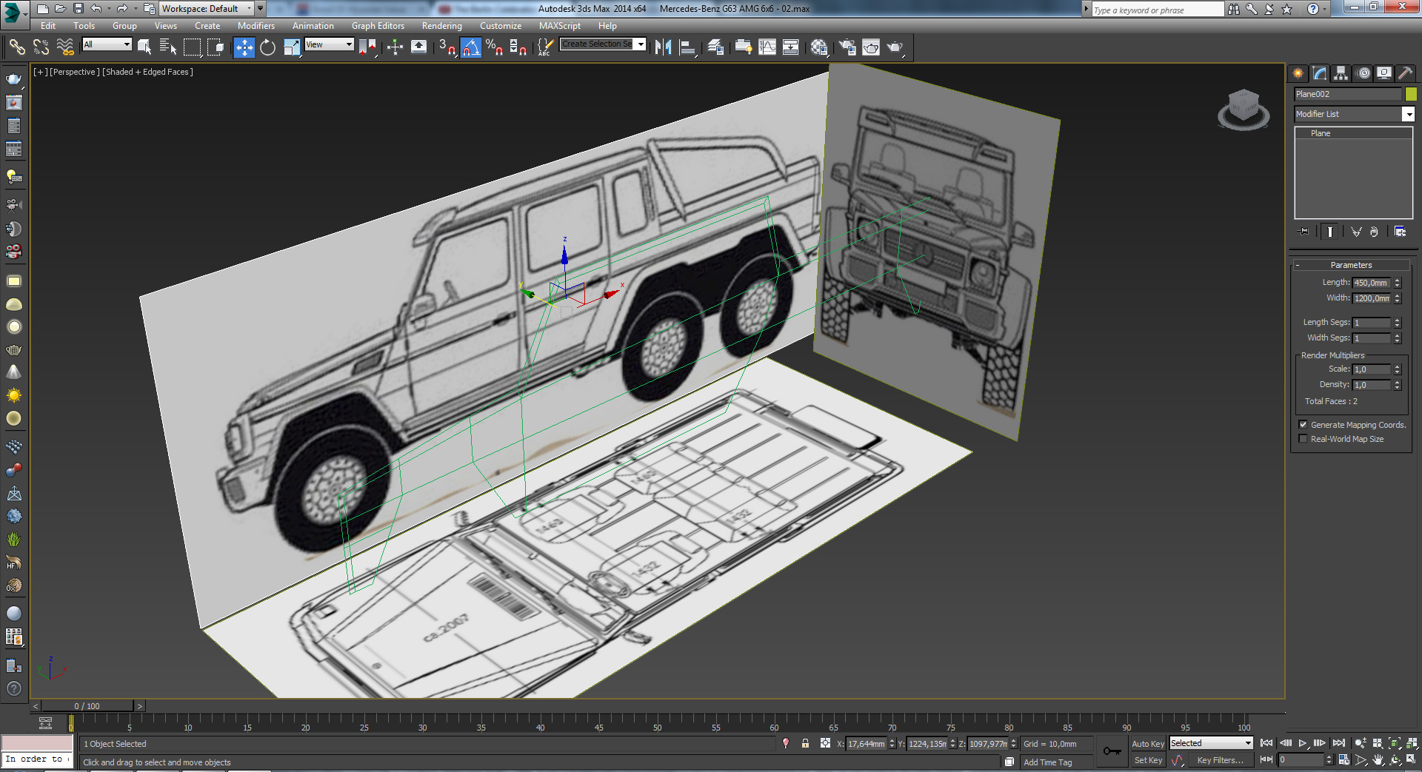
Task: Open the Workspace Default dropdown
Action: click(207, 9)
